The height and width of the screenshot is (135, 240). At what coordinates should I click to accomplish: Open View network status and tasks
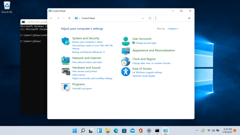click(87, 62)
